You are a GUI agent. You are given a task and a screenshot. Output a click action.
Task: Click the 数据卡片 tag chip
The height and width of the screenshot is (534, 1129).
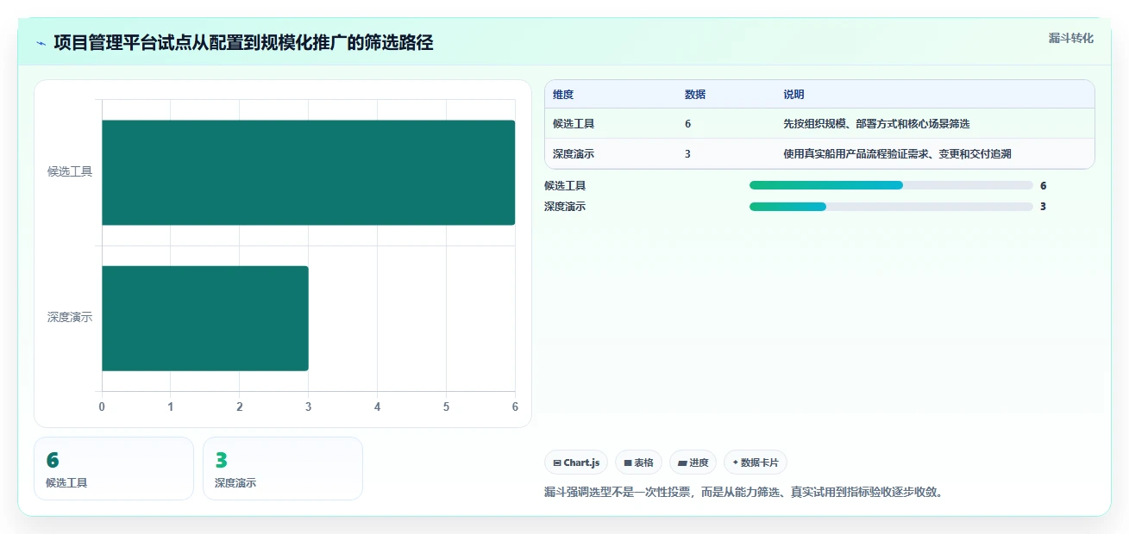point(756,463)
